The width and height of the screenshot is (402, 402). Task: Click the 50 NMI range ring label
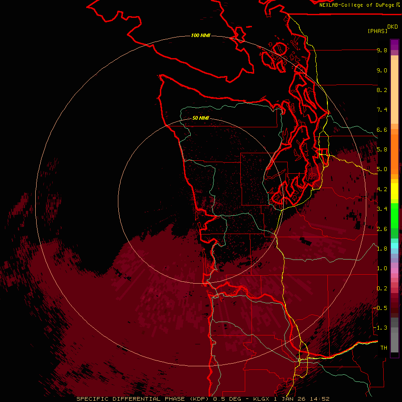201,118
